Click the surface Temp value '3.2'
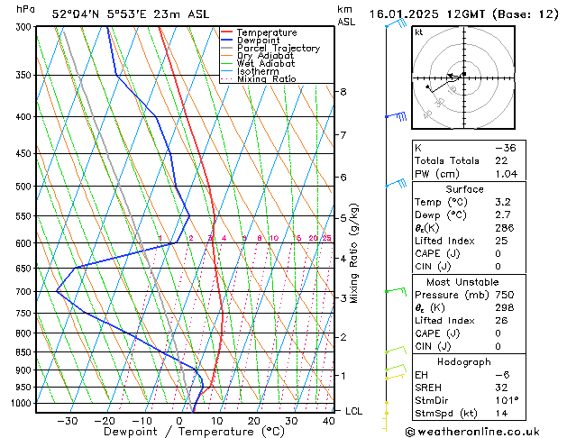 click(503, 202)
